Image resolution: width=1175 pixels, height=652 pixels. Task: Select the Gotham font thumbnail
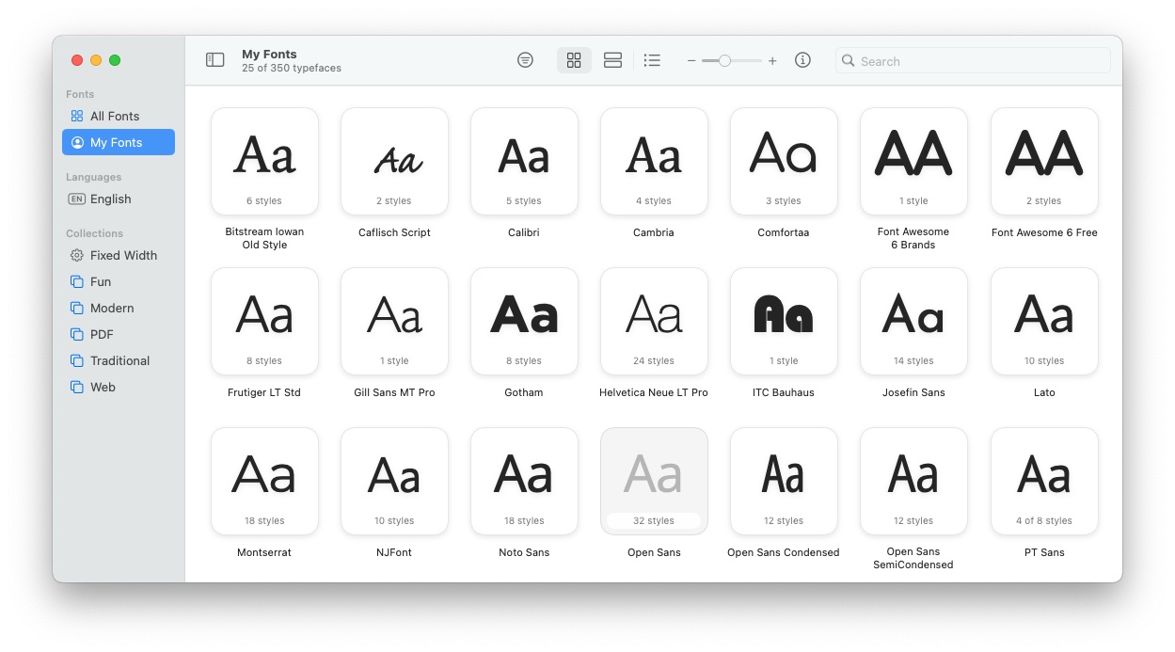coord(524,321)
